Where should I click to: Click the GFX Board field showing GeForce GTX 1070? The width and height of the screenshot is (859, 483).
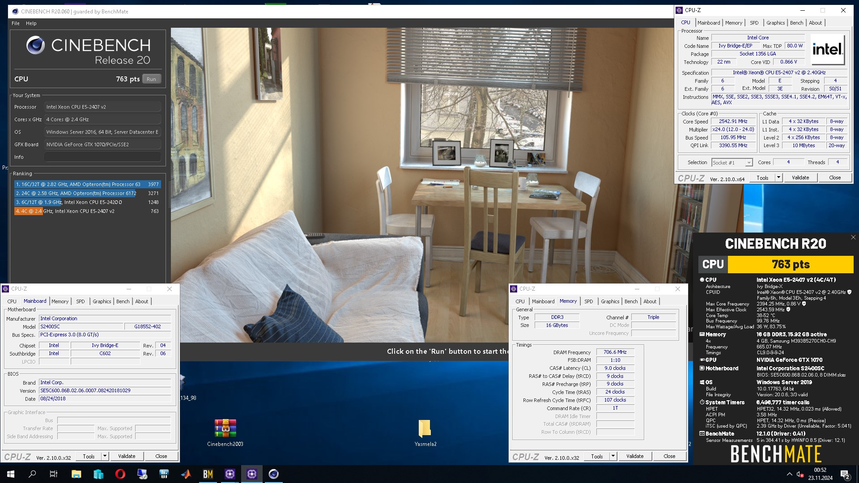[102, 144]
